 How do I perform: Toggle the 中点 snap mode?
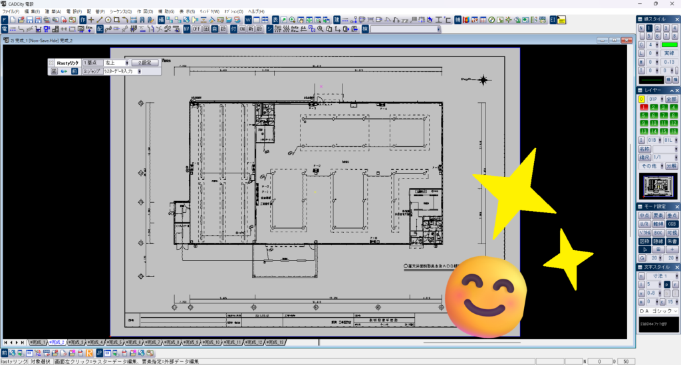(644, 216)
